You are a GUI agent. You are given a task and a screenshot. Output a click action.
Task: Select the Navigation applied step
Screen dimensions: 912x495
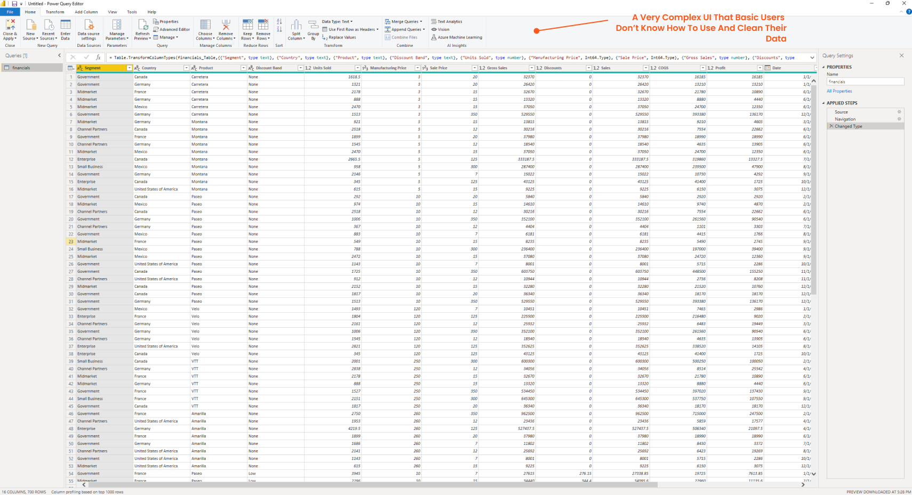845,119
